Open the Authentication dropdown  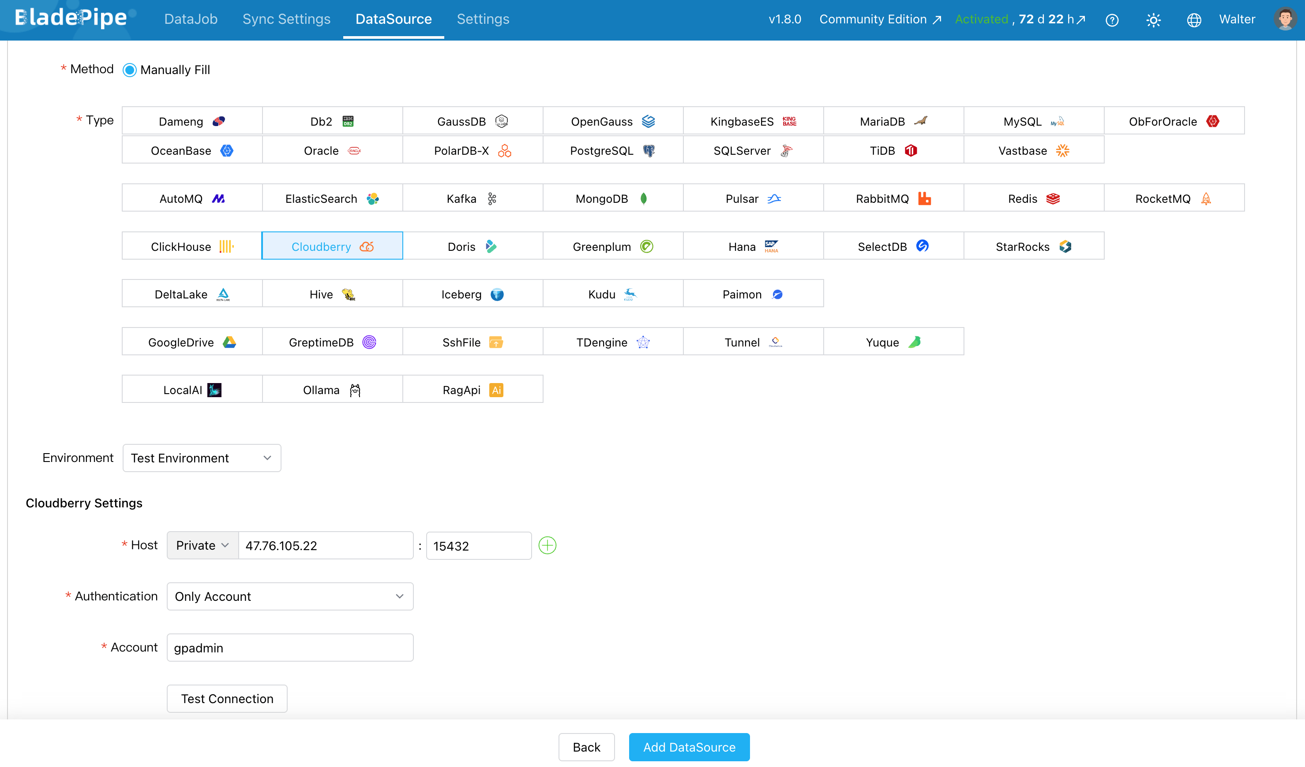click(290, 596)
